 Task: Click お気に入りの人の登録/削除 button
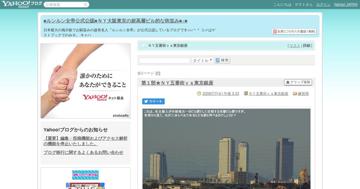294,31
